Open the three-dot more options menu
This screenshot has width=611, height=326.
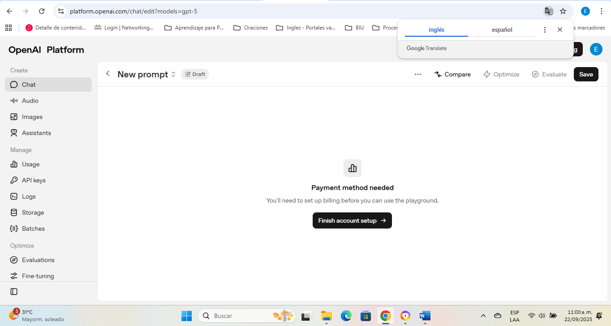tap(418, 74)
